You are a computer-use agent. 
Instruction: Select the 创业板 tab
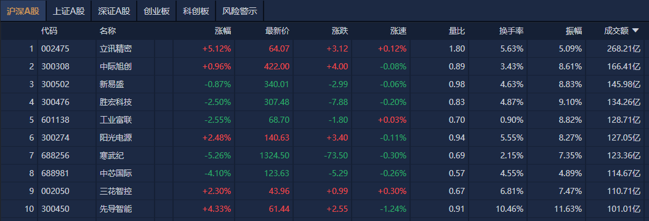tap(156, 11)
